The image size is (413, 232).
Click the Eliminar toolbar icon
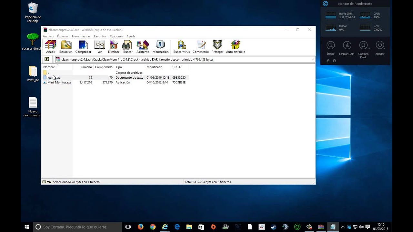click(114, 47)
